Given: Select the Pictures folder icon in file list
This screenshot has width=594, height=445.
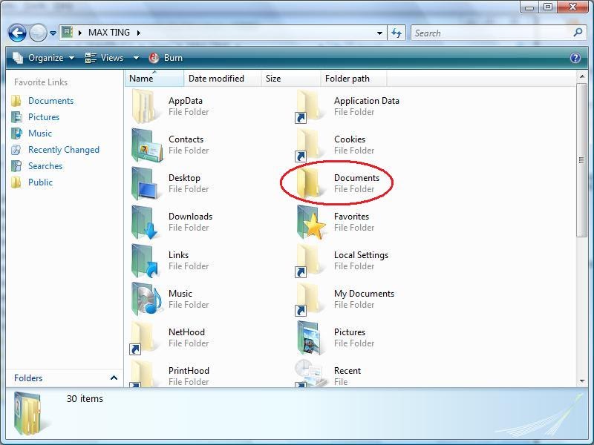Looking at the screenshot, I should click(310, 338).
